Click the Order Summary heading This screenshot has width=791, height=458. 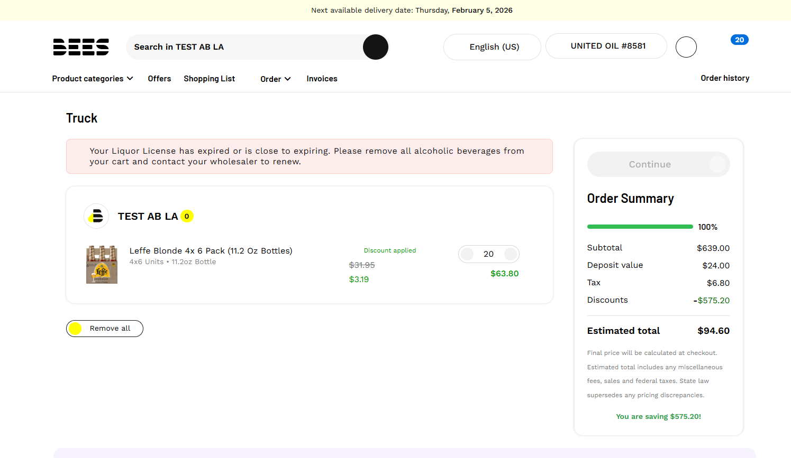pos(631,199)
